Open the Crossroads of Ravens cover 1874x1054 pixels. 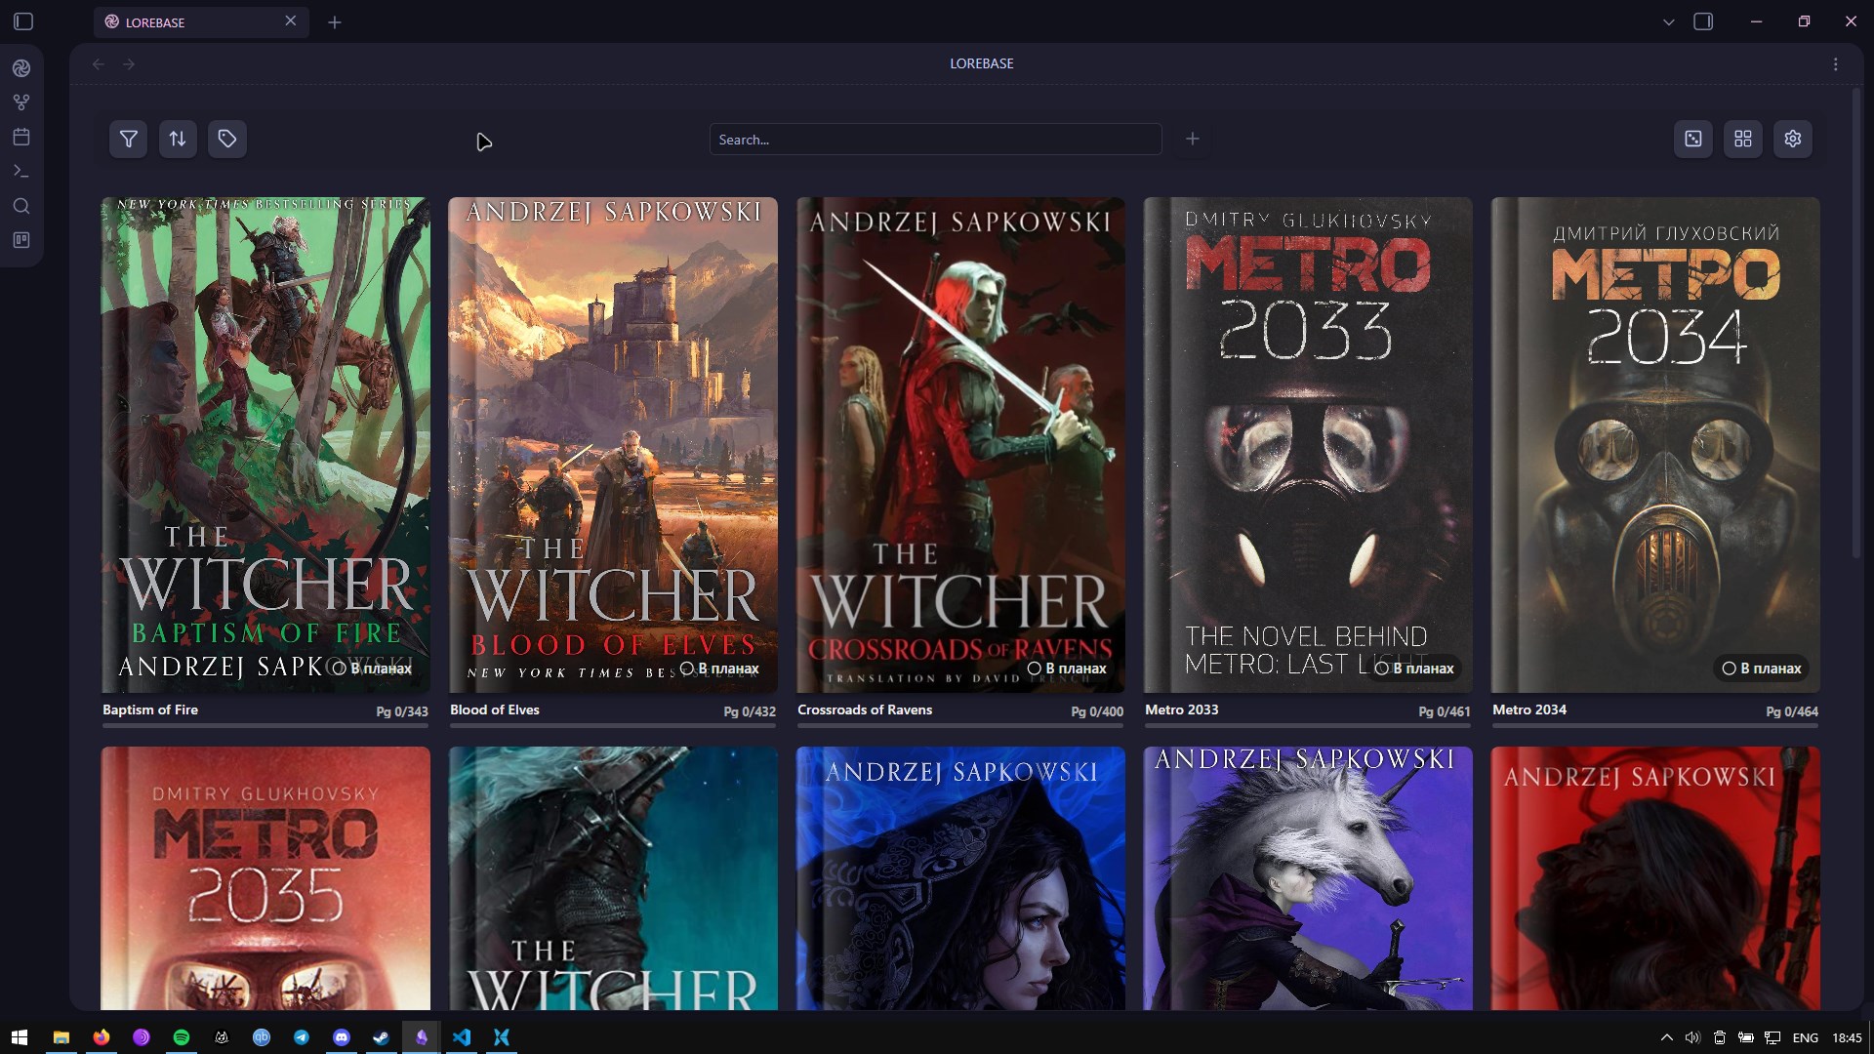960,444
